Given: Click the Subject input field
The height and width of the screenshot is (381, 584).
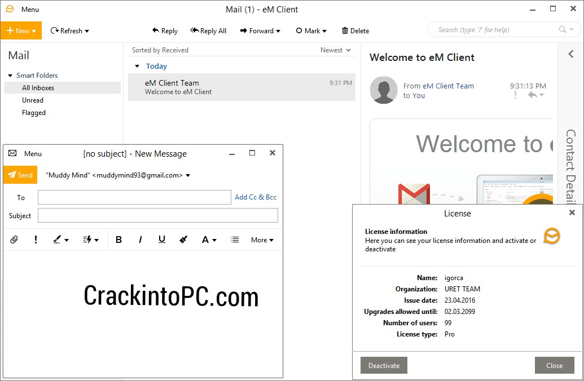Looking at the screenshot, I should [x=158, y=215].
